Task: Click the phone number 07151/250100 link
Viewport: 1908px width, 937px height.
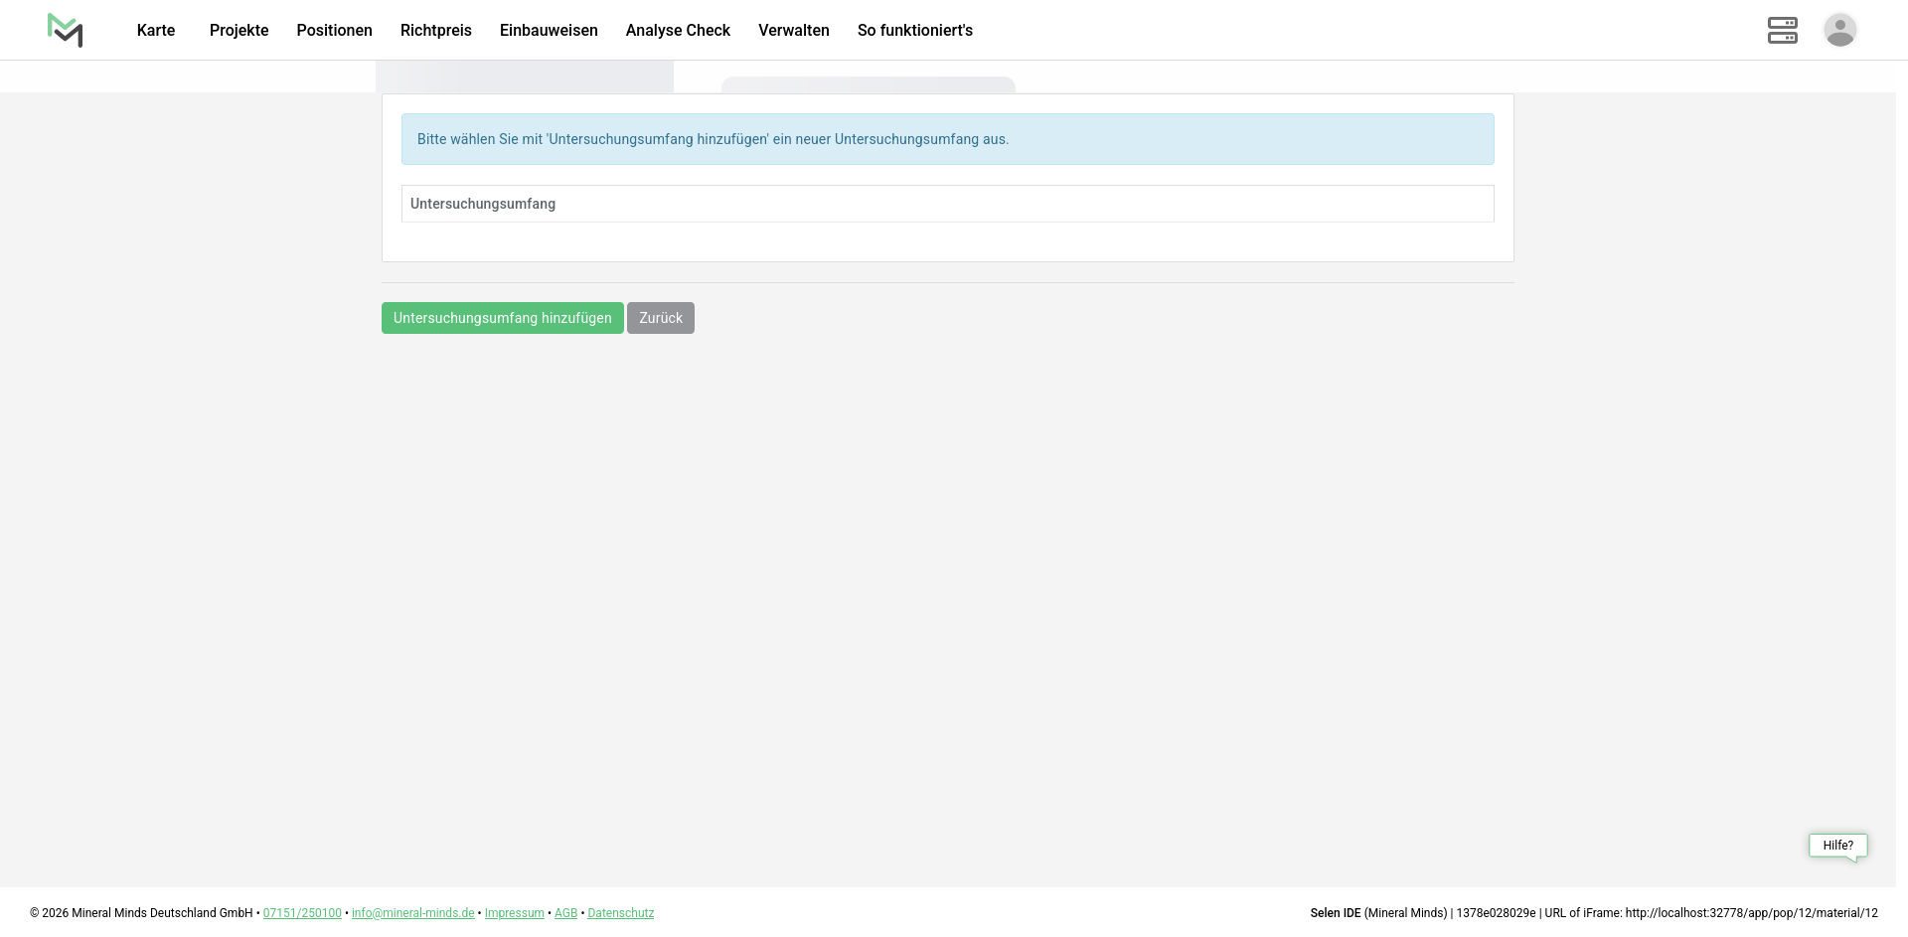Action: [302, 913]
